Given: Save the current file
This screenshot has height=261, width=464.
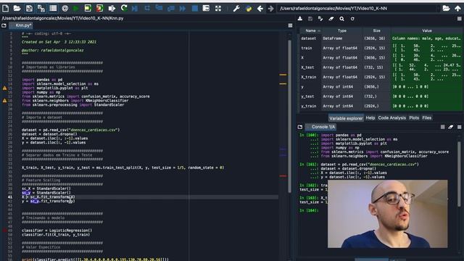Looking at the screenshot, I should (29, 8).
